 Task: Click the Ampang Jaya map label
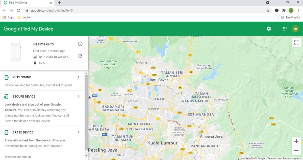(211, 136)
